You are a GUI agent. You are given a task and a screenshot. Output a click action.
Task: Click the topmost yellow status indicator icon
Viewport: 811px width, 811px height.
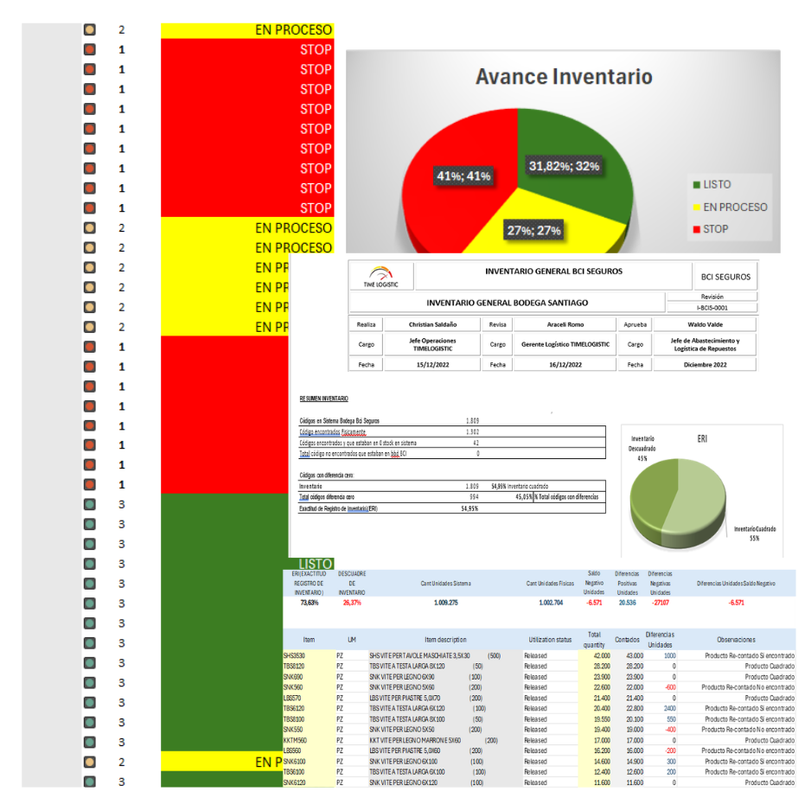89,29
